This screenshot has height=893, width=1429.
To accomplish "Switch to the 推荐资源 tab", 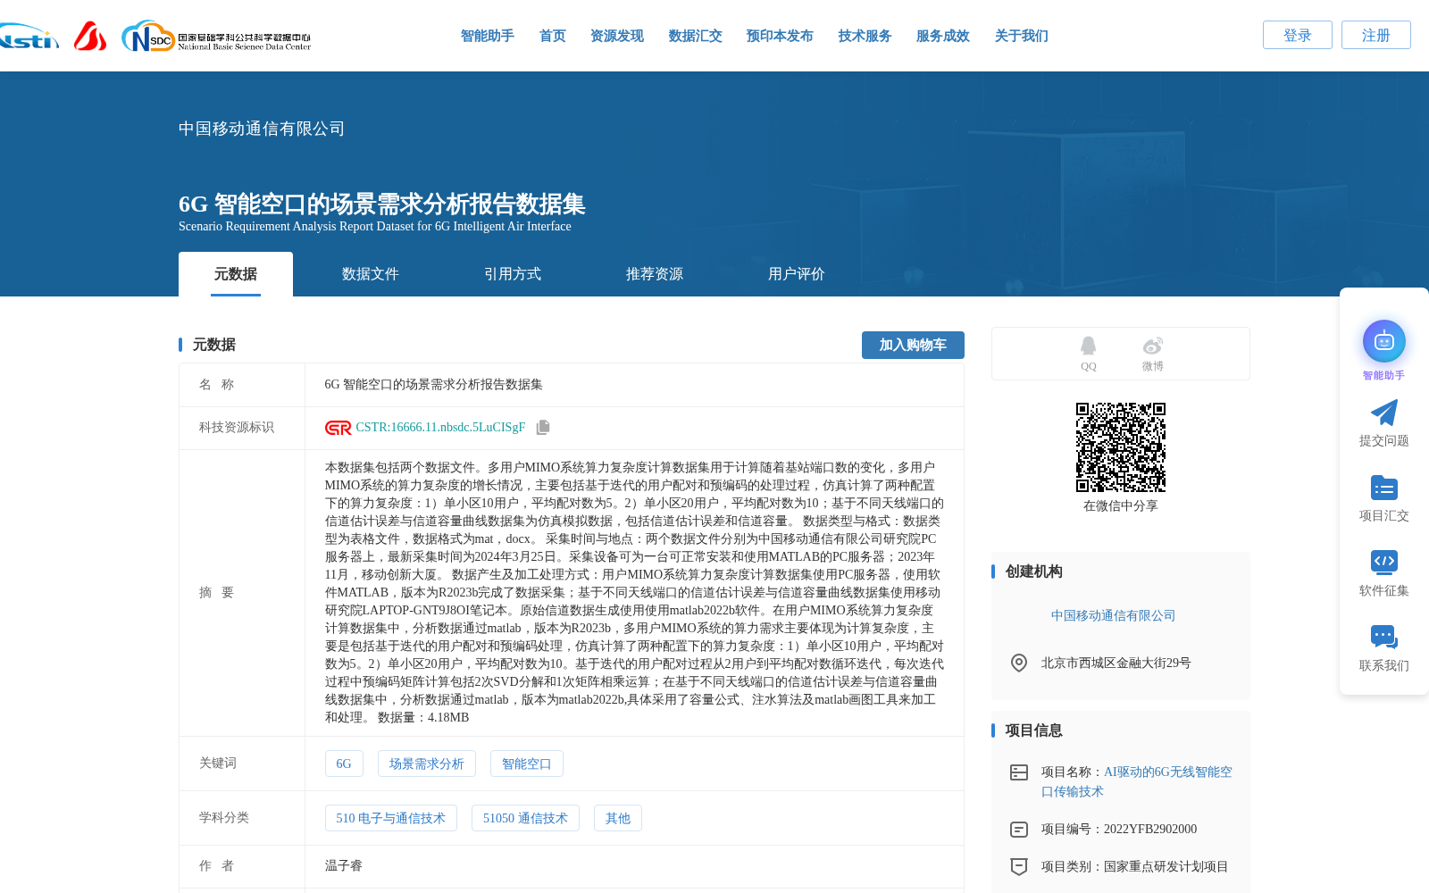I will pyautogui.click(x=655, y=274).
